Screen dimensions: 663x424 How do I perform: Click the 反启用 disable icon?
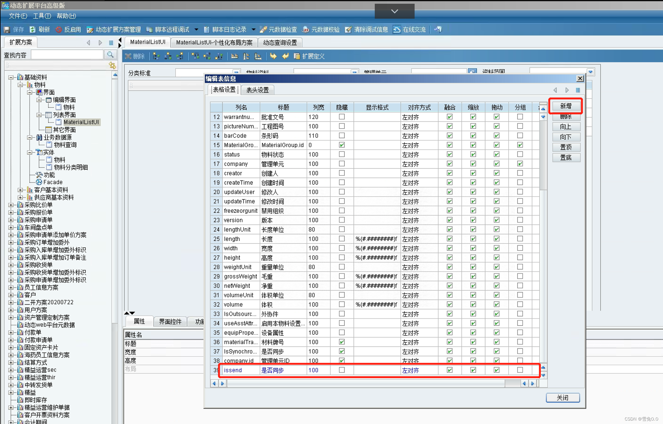pos(59,30)
